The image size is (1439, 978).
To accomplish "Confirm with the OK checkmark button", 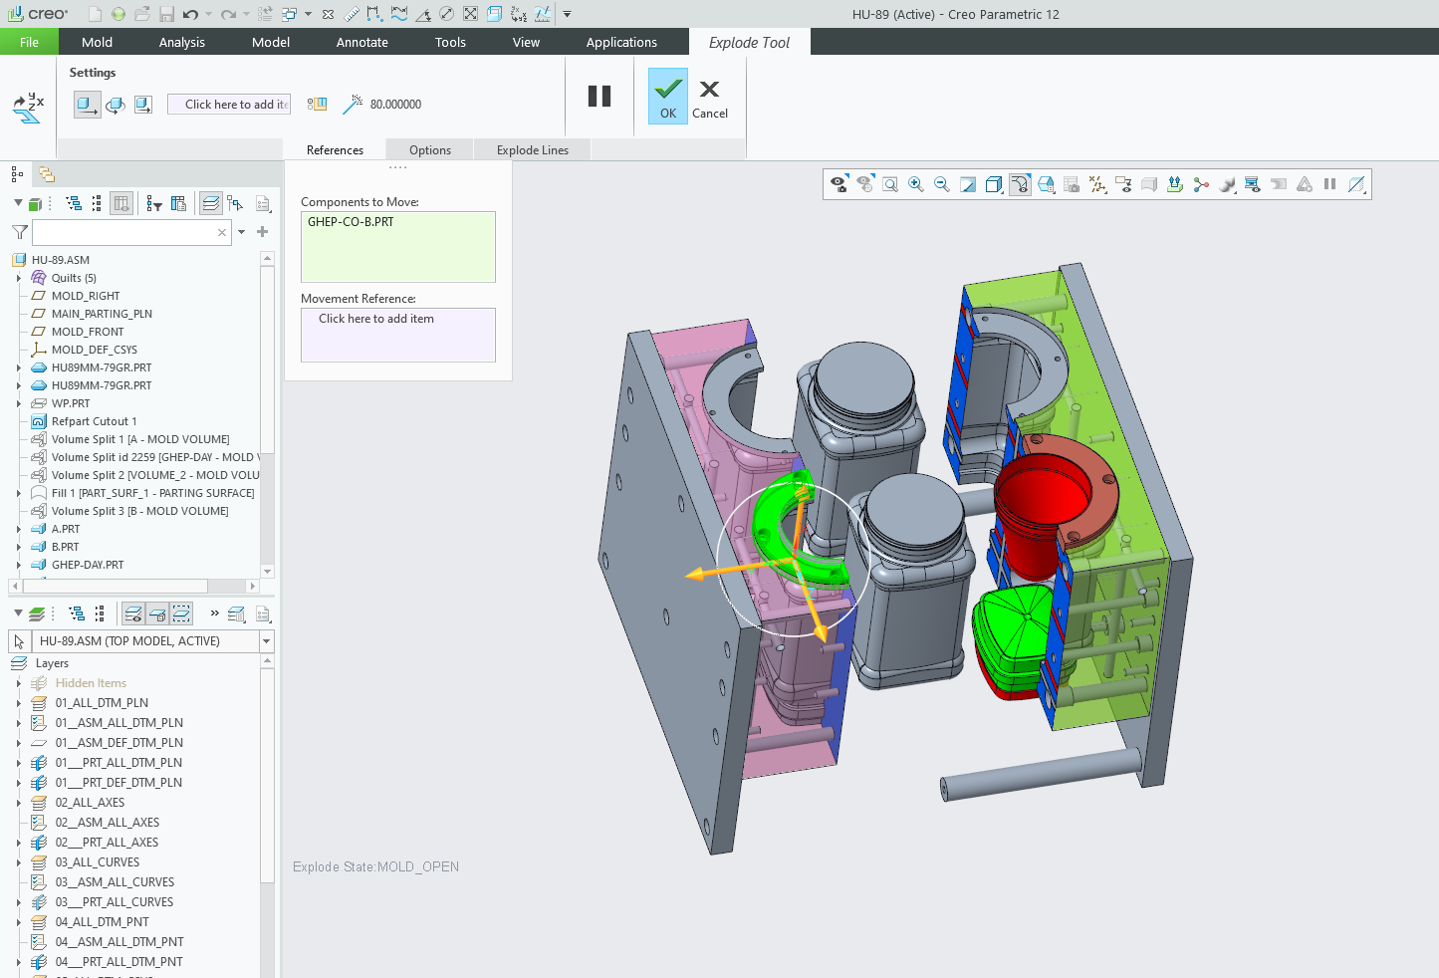I will point(667,97).
